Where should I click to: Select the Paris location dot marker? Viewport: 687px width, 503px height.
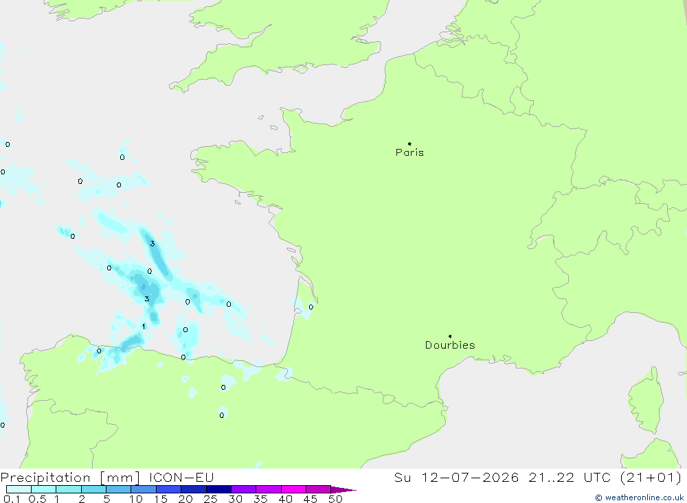(x=409, y=143)
